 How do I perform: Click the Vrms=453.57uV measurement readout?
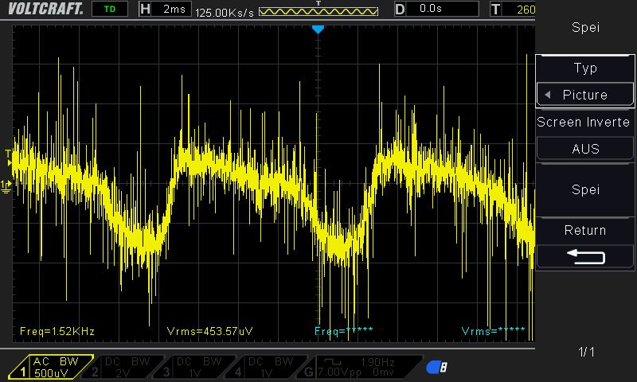(213, 331)
